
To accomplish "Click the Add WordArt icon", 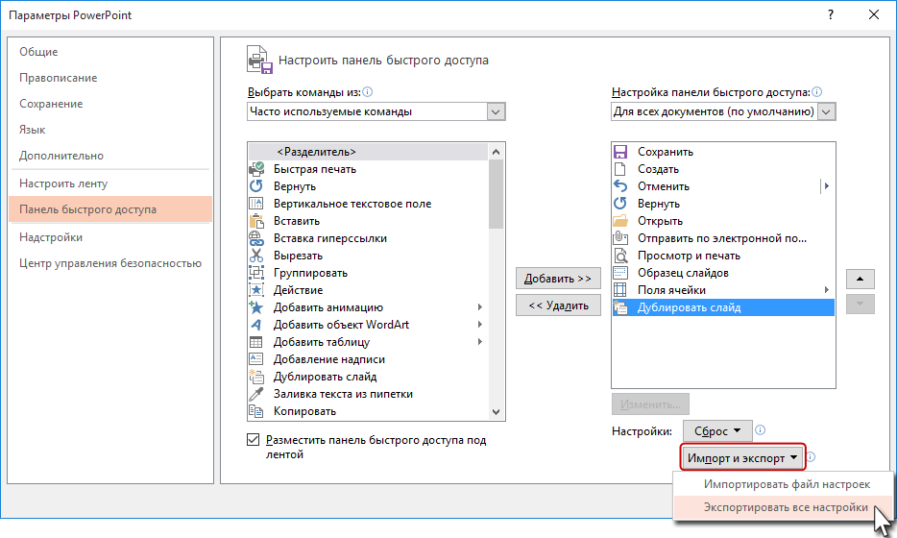I will (x=256, y=325).
